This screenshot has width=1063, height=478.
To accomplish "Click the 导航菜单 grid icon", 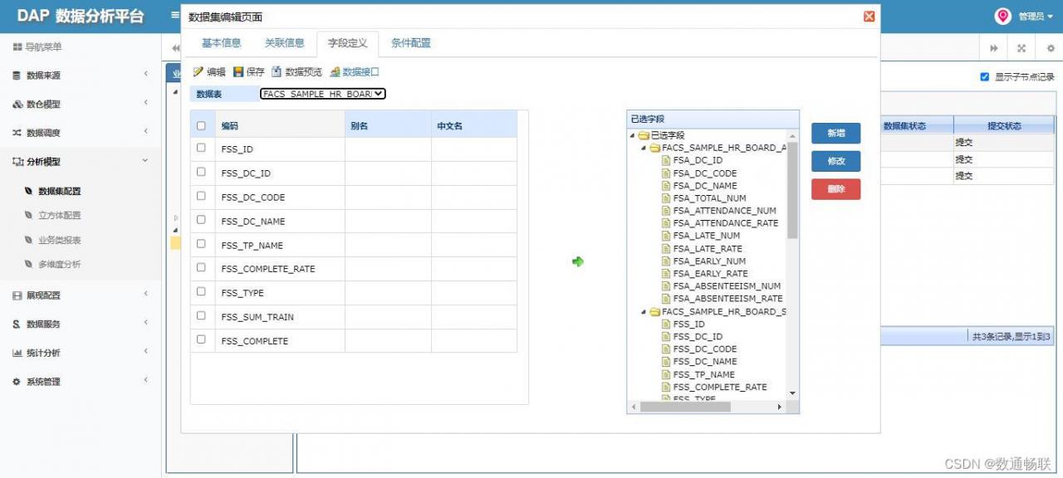I will pos(17,47).
